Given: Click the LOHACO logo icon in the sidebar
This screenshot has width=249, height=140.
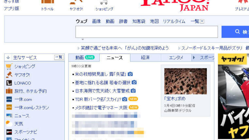Looking at the screenshot, I should pyautogui.click(x=9, y=83).
